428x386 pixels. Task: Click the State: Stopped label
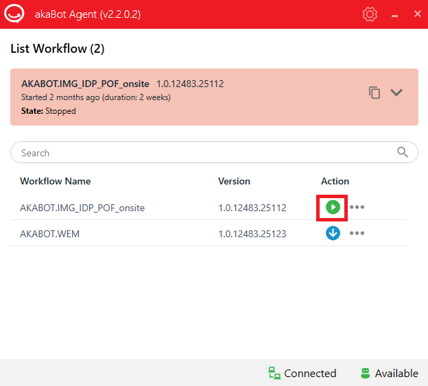click(x=49, y=111)
